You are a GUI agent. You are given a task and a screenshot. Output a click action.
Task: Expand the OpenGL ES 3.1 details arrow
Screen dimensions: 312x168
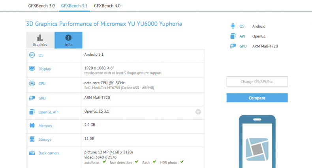(198, 112)
